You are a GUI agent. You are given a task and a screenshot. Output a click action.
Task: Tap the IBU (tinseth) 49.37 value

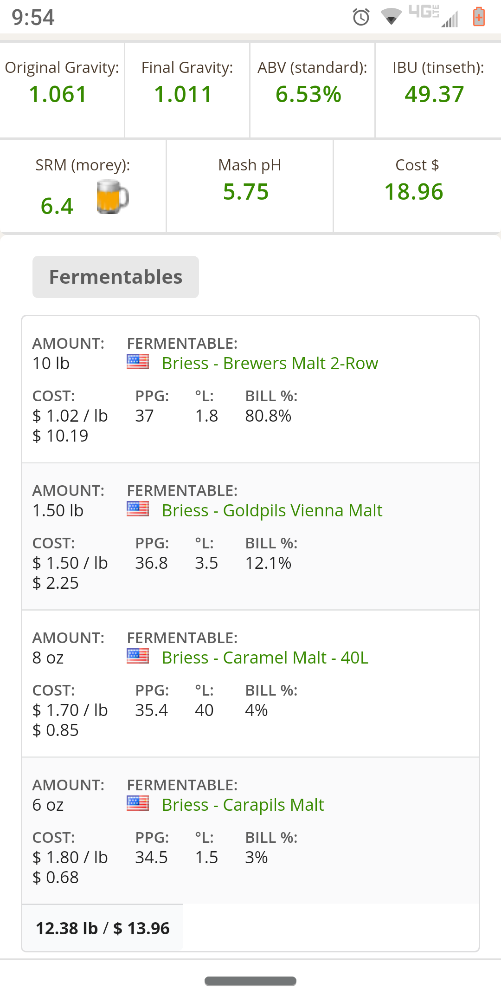point(435,94)
